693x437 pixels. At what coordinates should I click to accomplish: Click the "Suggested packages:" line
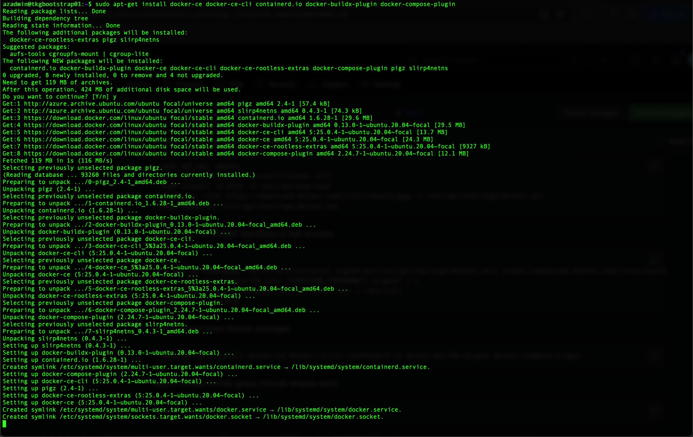pyautogui.click(x=36, y=47)
